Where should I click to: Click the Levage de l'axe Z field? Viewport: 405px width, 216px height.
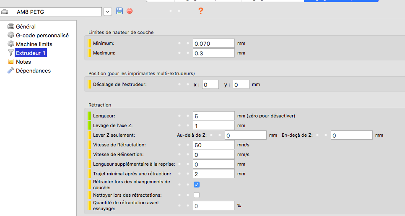pos(213,125)
